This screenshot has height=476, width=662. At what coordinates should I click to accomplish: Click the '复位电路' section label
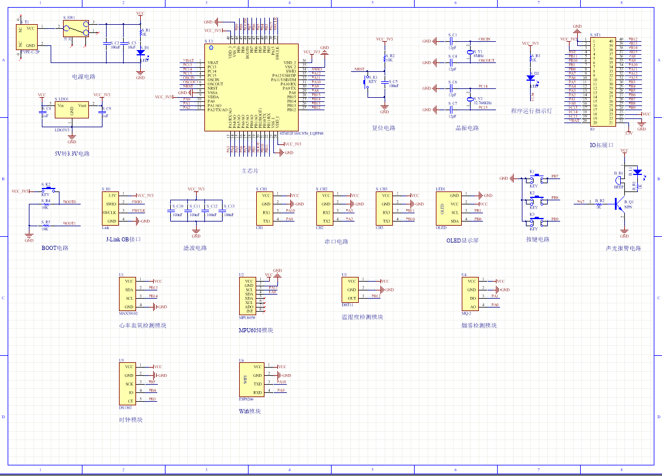point(383,128)
